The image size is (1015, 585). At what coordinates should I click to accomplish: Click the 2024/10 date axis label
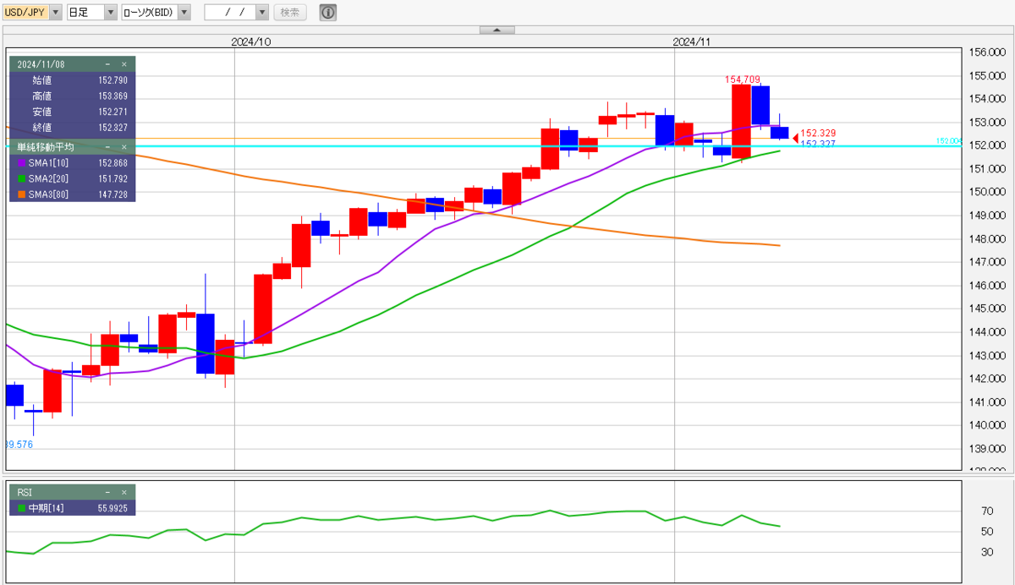pyautogui.click(x=251, y=41)
